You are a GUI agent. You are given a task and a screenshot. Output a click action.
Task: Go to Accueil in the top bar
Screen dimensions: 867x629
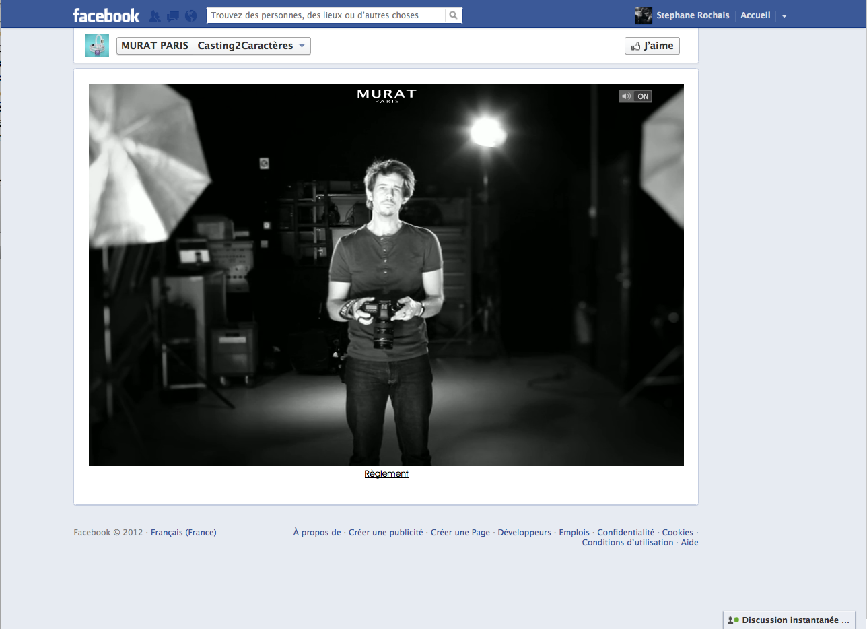[x=755, y=15]
